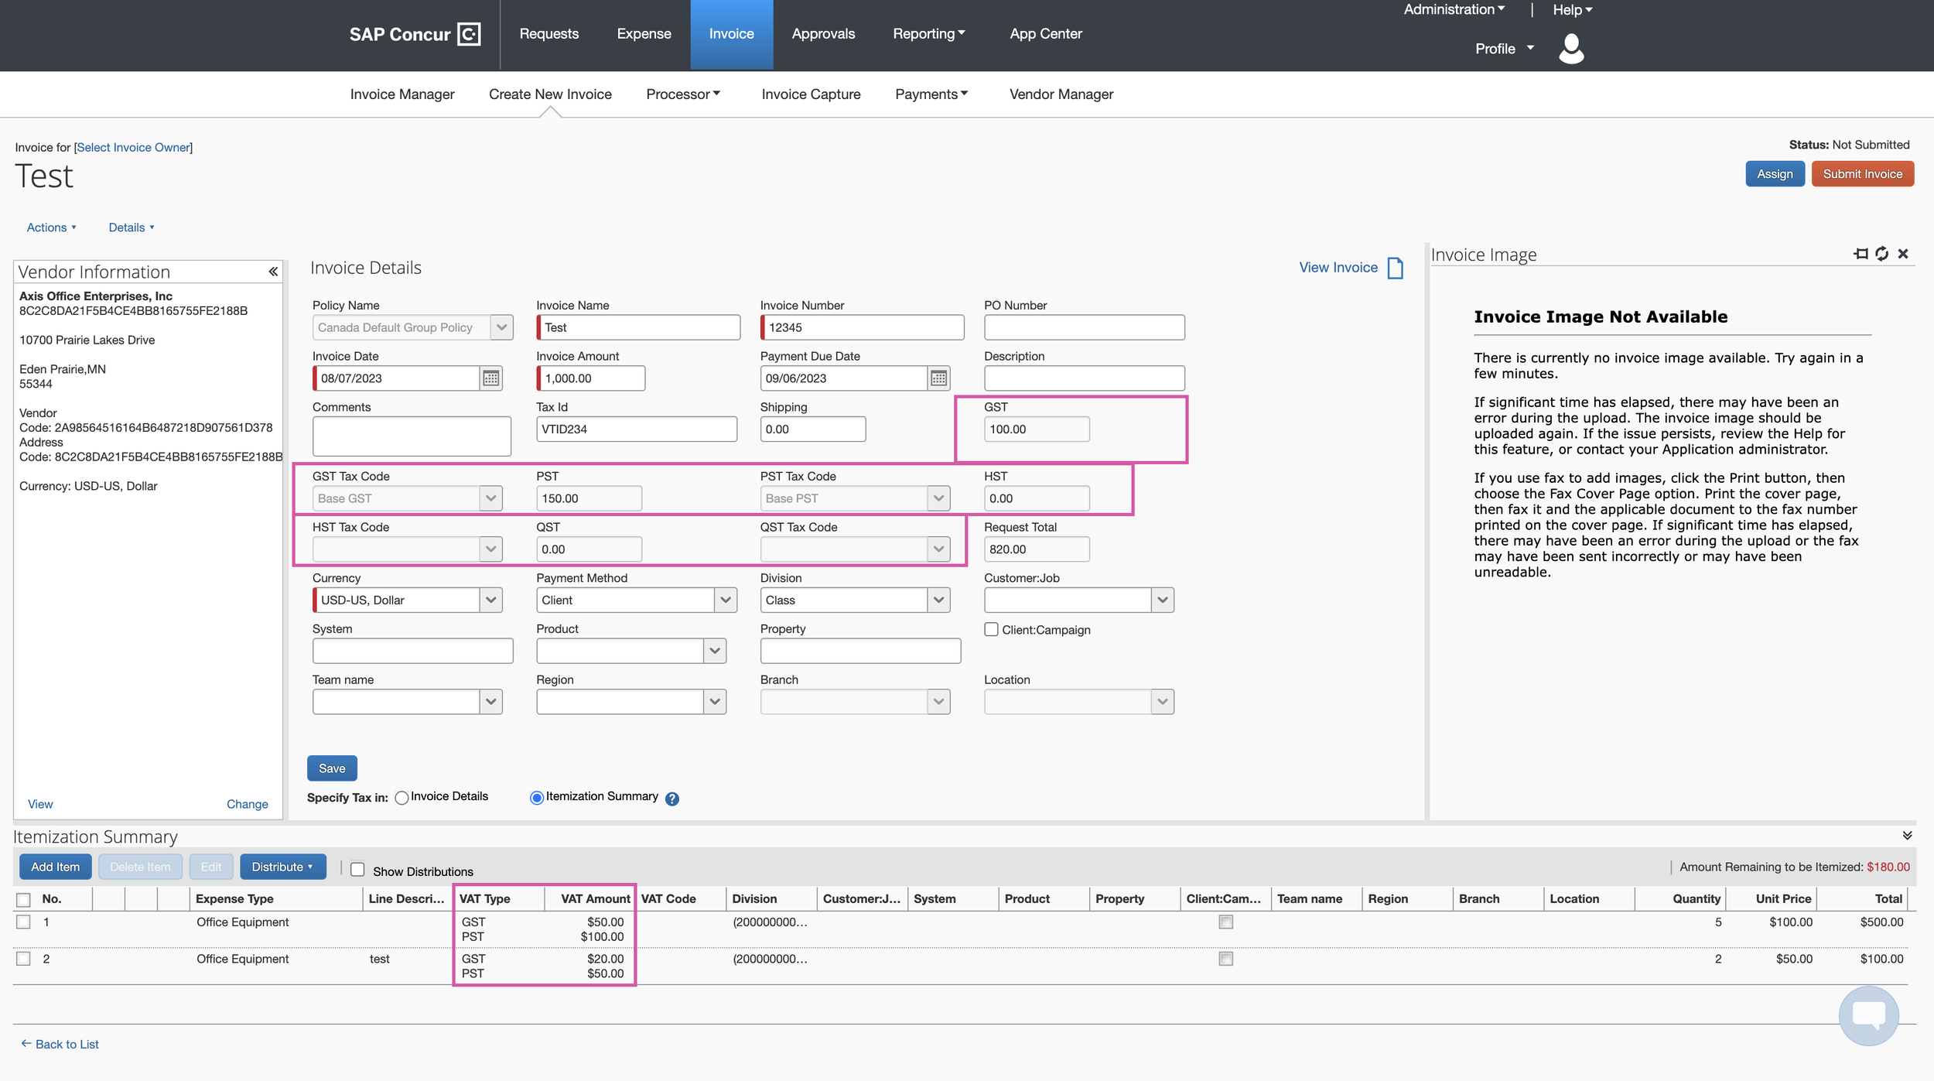Screen dimensions: 1934x1081
Task: Open the Payment Method dropdown
Action: [725, 600]
